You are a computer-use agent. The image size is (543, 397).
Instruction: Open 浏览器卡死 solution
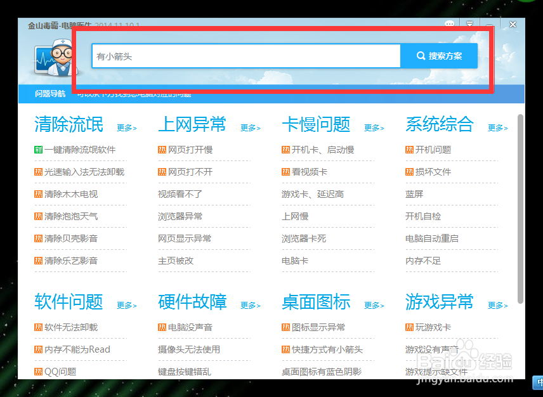(304, 238)
